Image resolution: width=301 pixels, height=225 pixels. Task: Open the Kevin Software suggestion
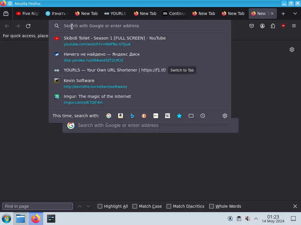[140, 83]
